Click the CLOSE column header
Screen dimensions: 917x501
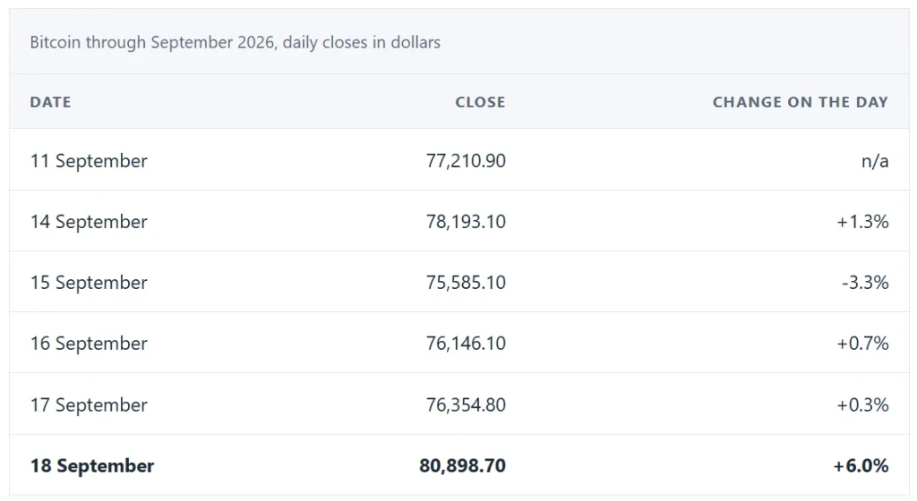pos(480,102)
